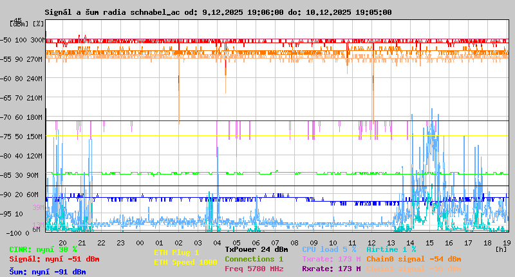
Task: Click the '-65' dBm axis label
Action: pos(5,99)
